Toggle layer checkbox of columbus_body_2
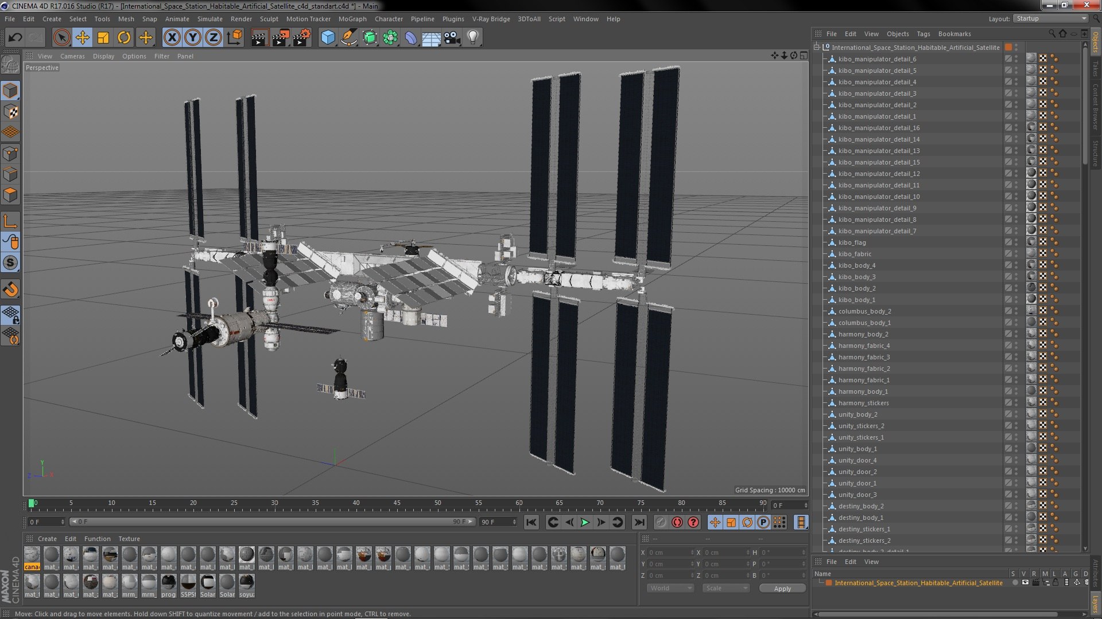Image resolution: width=1102 pixels, height=619 pixels. [1008, 311]
